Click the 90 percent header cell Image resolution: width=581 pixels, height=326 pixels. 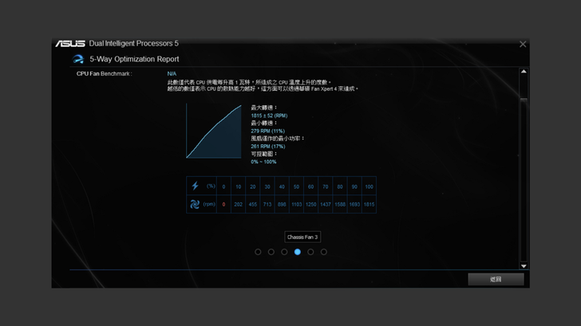click(354, 187)
